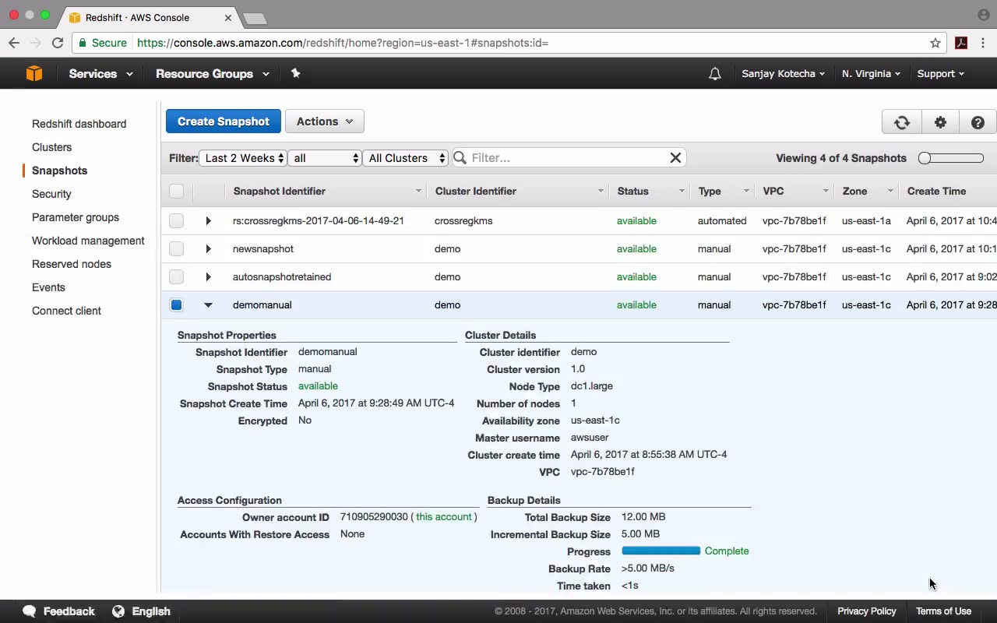
Task: Select the Redshift AWS Console tab
Action: click(x=148, y=17)
